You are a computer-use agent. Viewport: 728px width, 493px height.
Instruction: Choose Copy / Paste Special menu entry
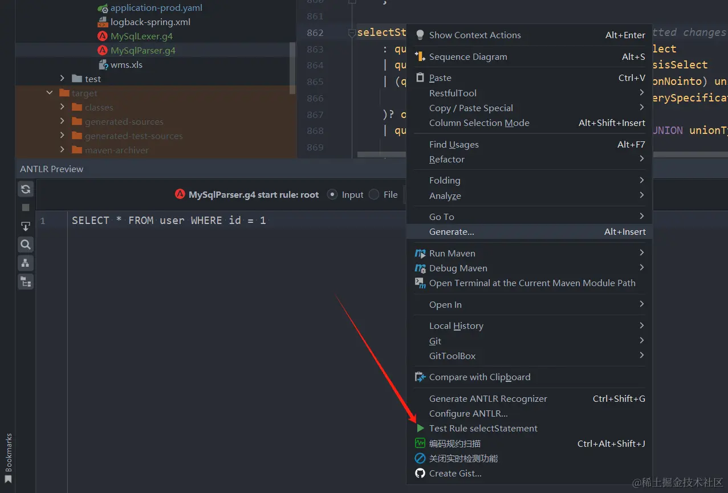(x=529, y=108)
